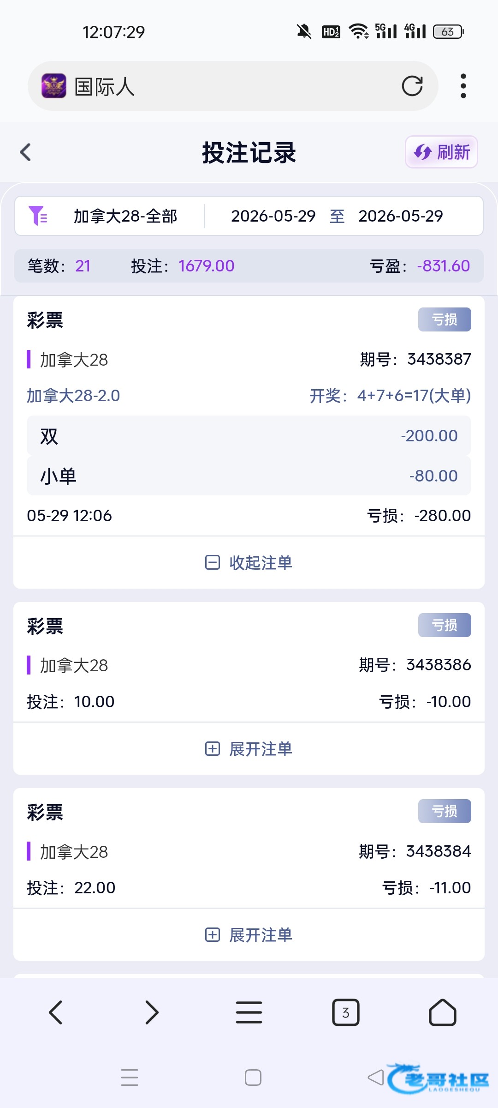This screenshot has width=498, height=1108.
Task: Open the filter funnel icon
Action: coord(38,216)
